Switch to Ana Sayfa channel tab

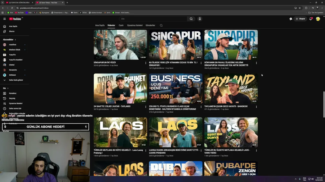100,25
